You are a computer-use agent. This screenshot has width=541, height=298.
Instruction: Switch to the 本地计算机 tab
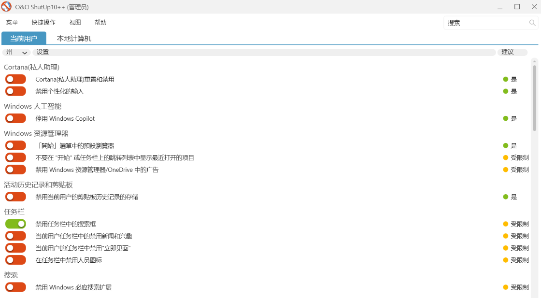[74, 39]
